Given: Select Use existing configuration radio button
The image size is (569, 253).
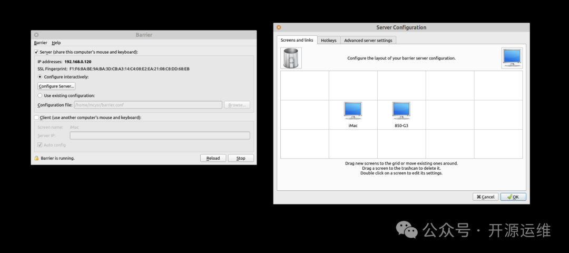Looking at the screenshot, I should [40, 95].
